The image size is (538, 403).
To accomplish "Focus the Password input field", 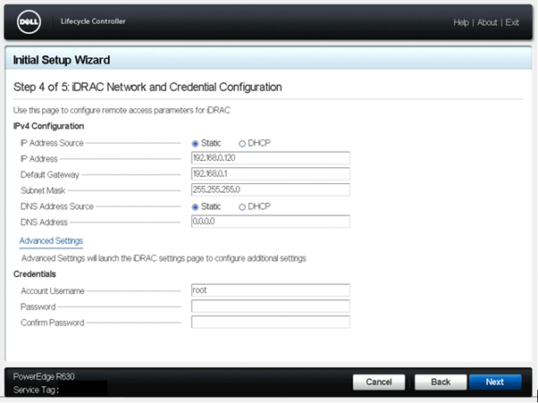I will click(x=270, y=306).
